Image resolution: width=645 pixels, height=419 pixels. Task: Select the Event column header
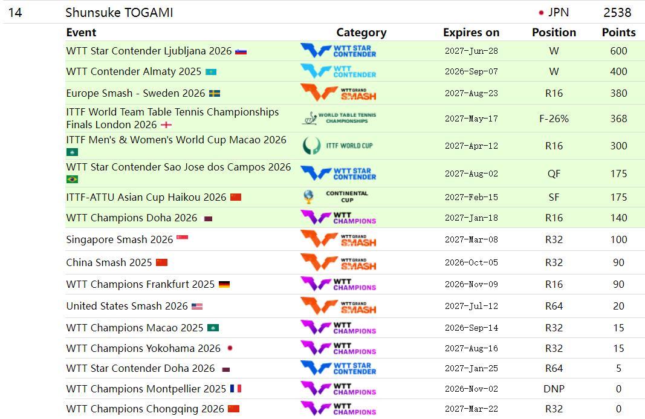(81, 33)
